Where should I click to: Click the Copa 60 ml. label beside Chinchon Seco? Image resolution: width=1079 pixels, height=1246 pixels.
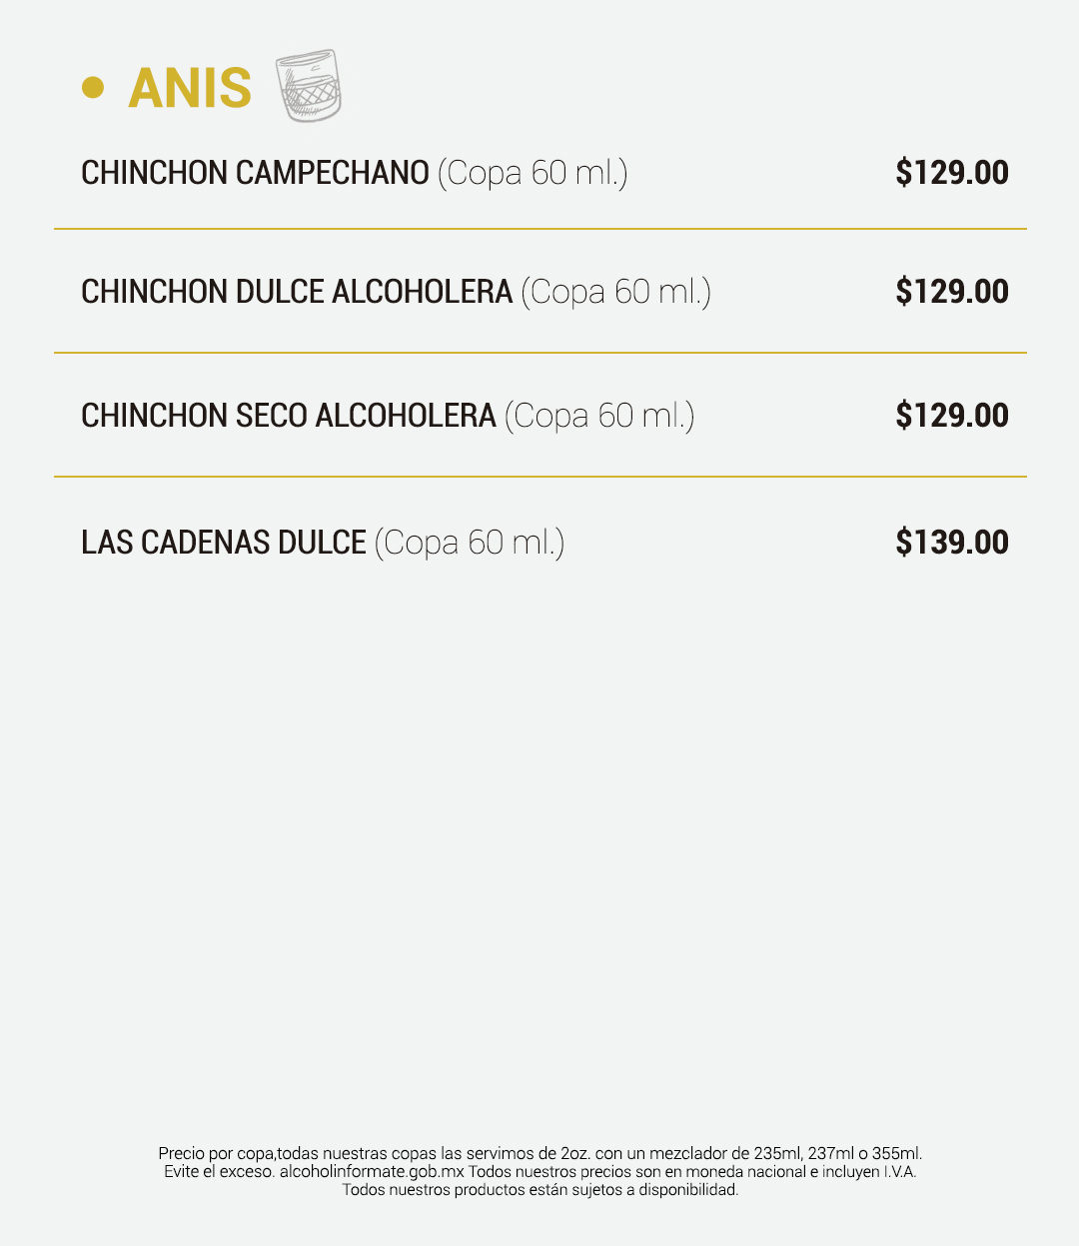(x=599, y=416)
